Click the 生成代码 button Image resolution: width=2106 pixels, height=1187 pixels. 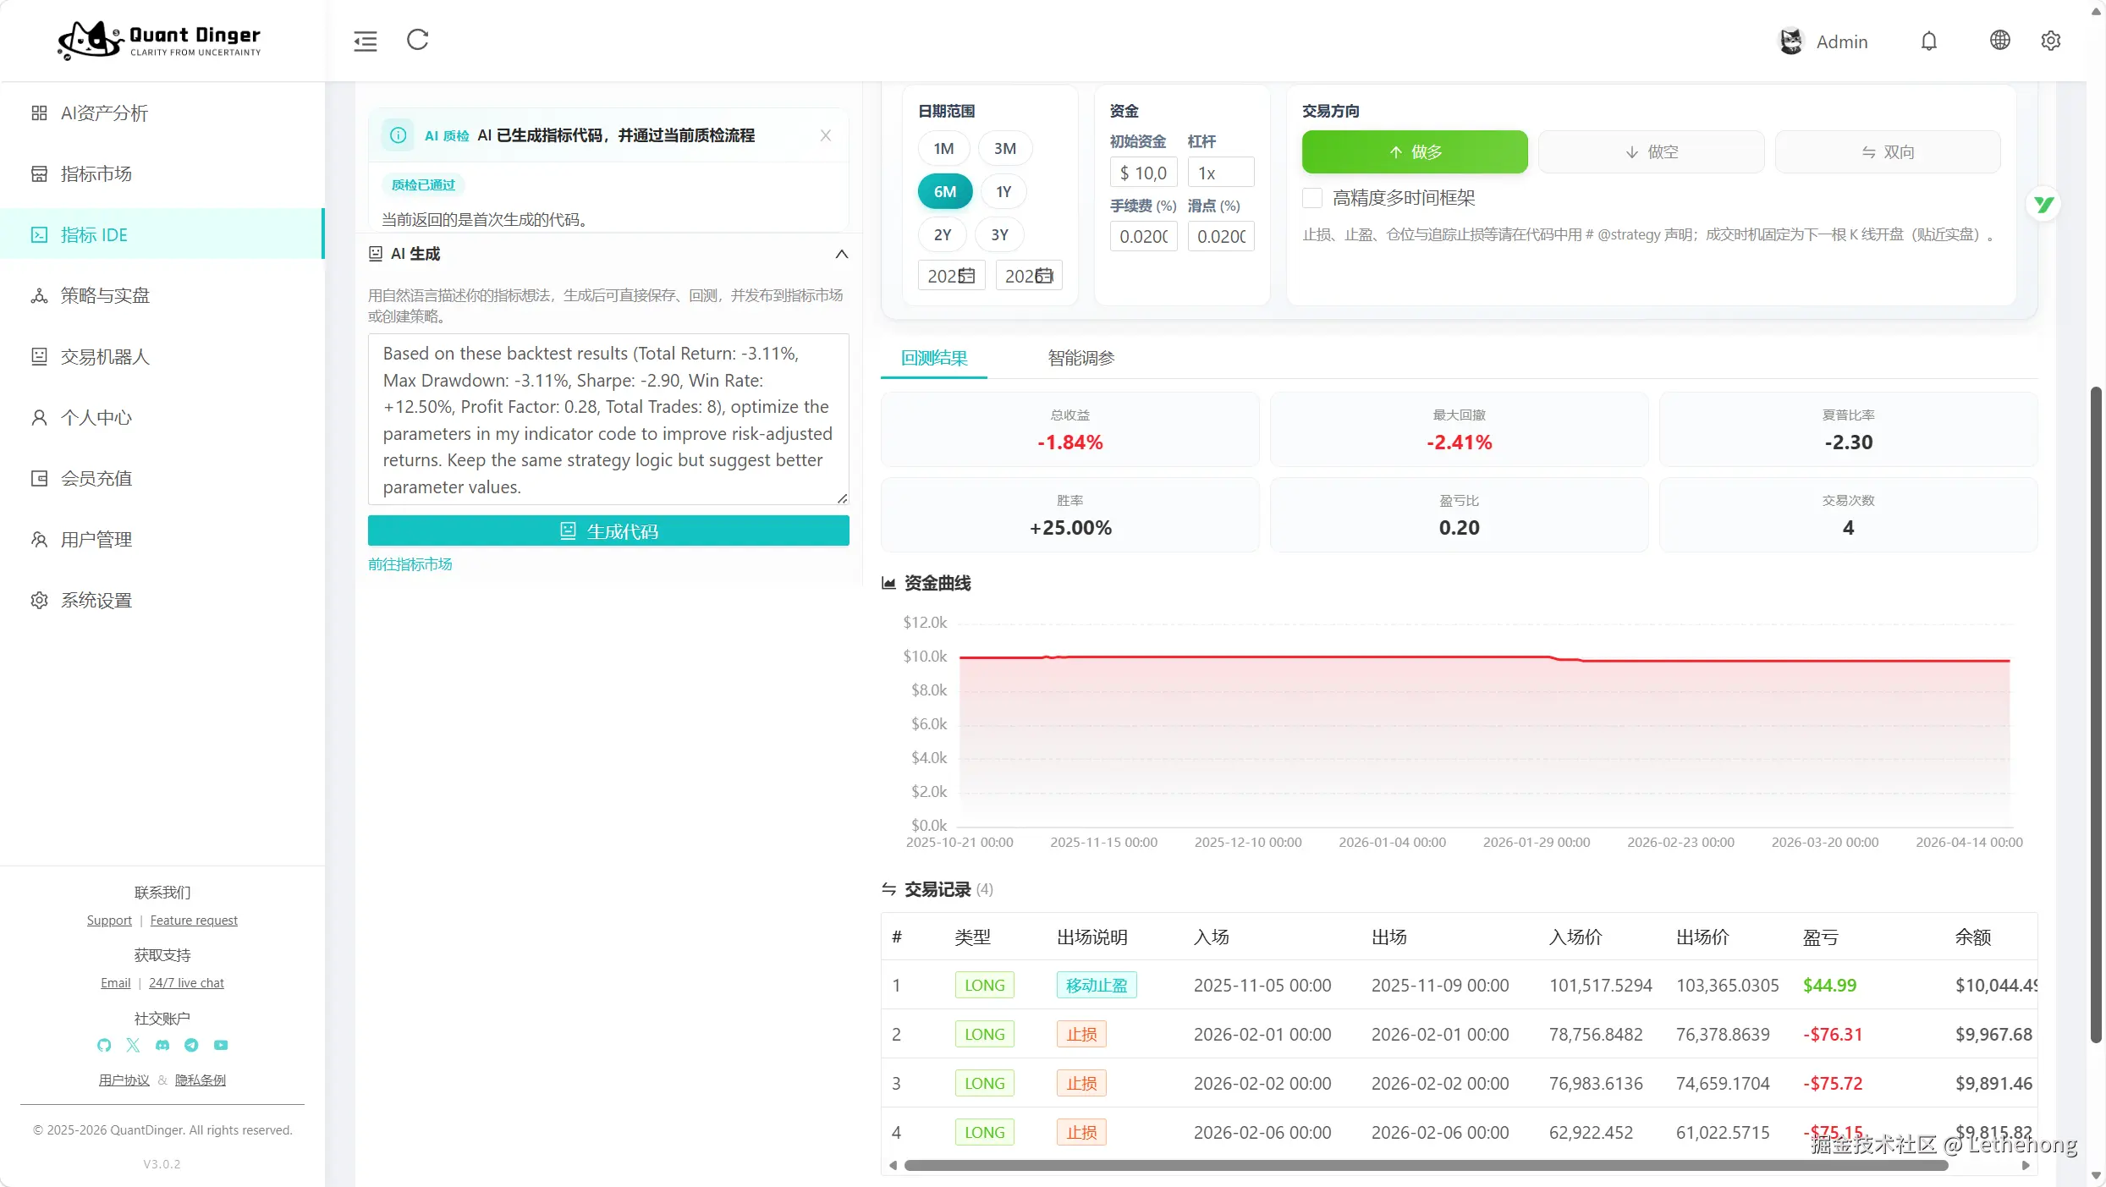608,531
